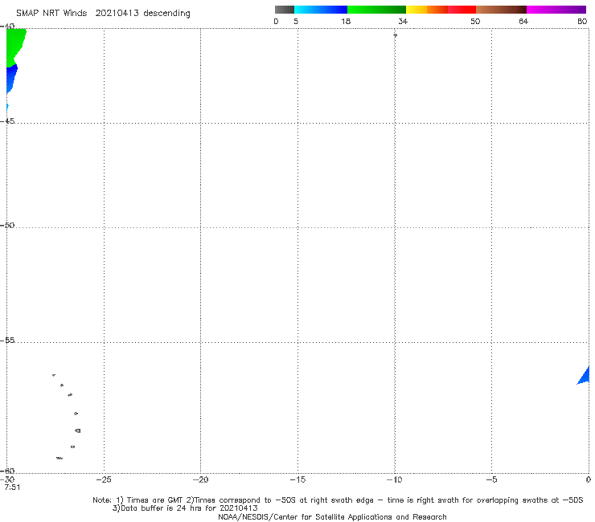Click 'NOAA/NESDIS/Center for Satellite Applications and Research' credit
Image resolution: width=595 pixels, height=522 pixels.
tap(332, 517)
